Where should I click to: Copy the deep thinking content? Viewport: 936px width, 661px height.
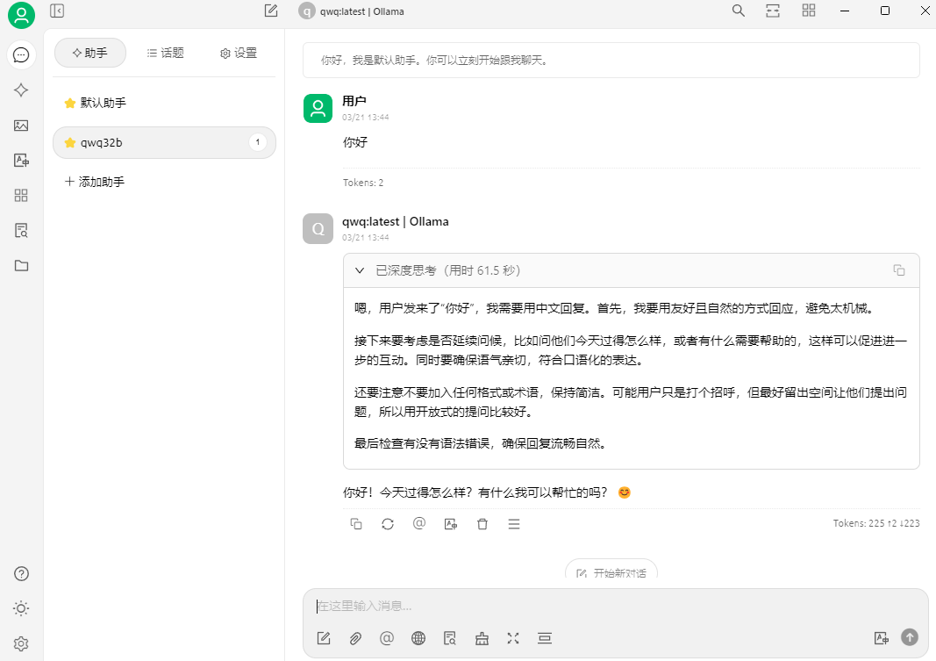pos(899,270)
